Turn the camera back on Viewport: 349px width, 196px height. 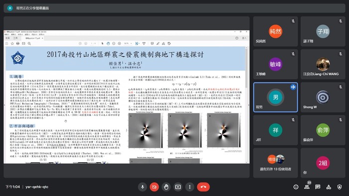pyautogui.click(x=154, y=187)
